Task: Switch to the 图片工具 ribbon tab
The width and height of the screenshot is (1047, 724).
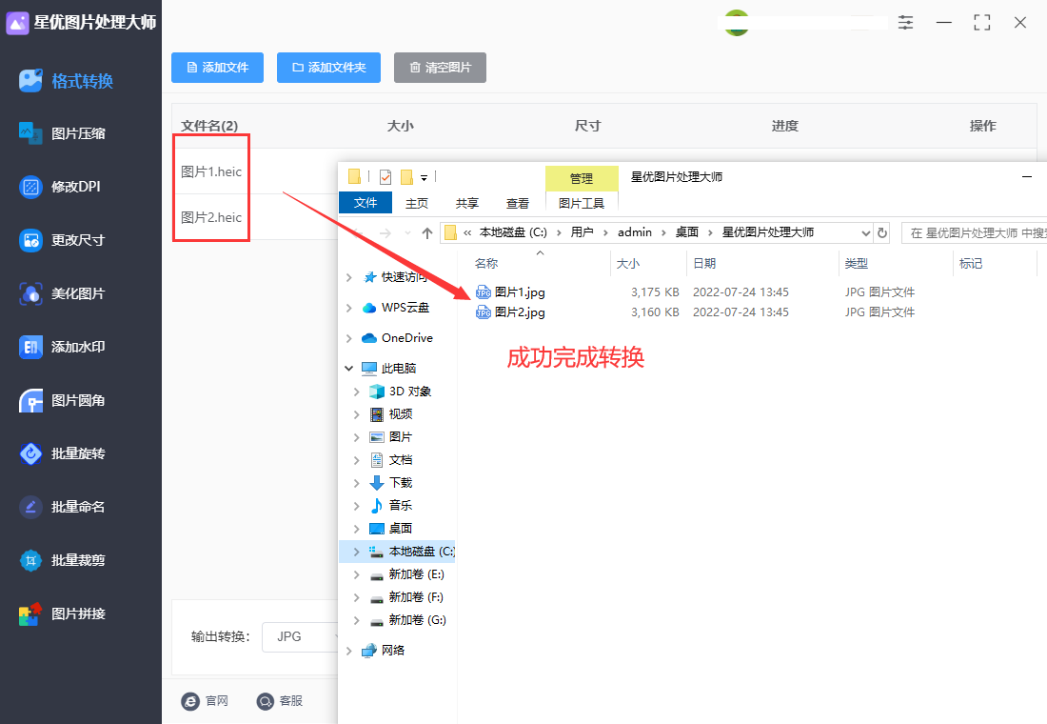Action: [x=582, y=203]
